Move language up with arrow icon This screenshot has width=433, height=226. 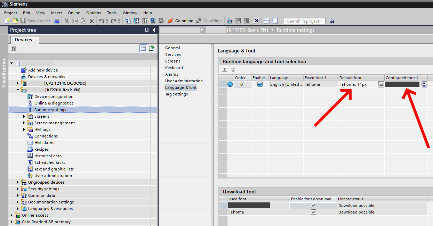225,70
